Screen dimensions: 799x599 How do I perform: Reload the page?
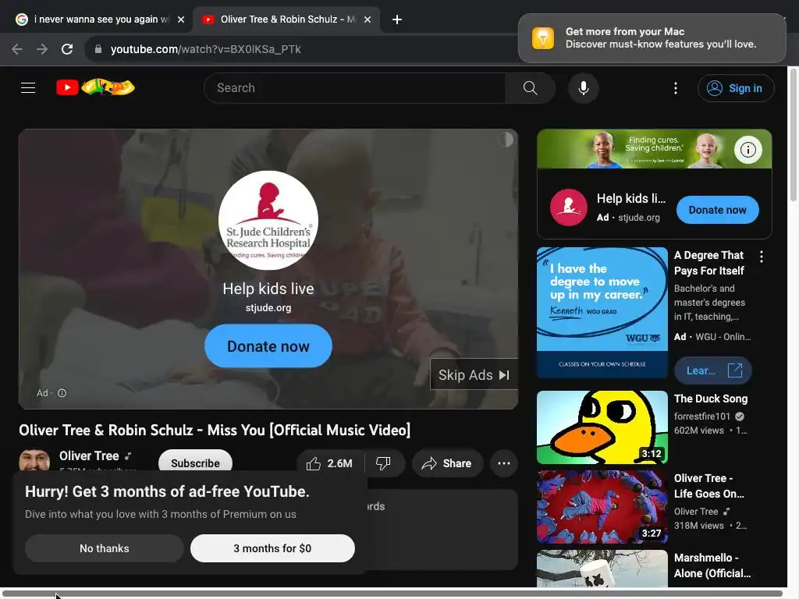tap(67, 49)
